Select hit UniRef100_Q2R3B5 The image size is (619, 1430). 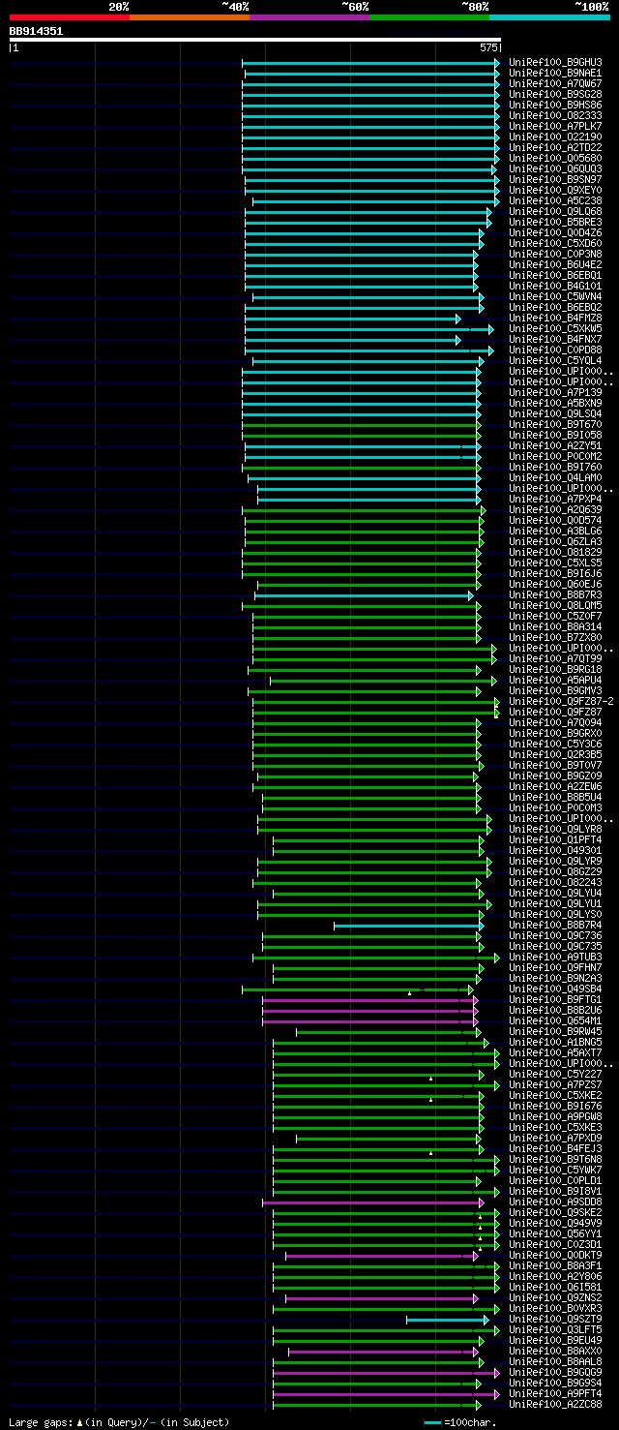(x=555, y=754)
